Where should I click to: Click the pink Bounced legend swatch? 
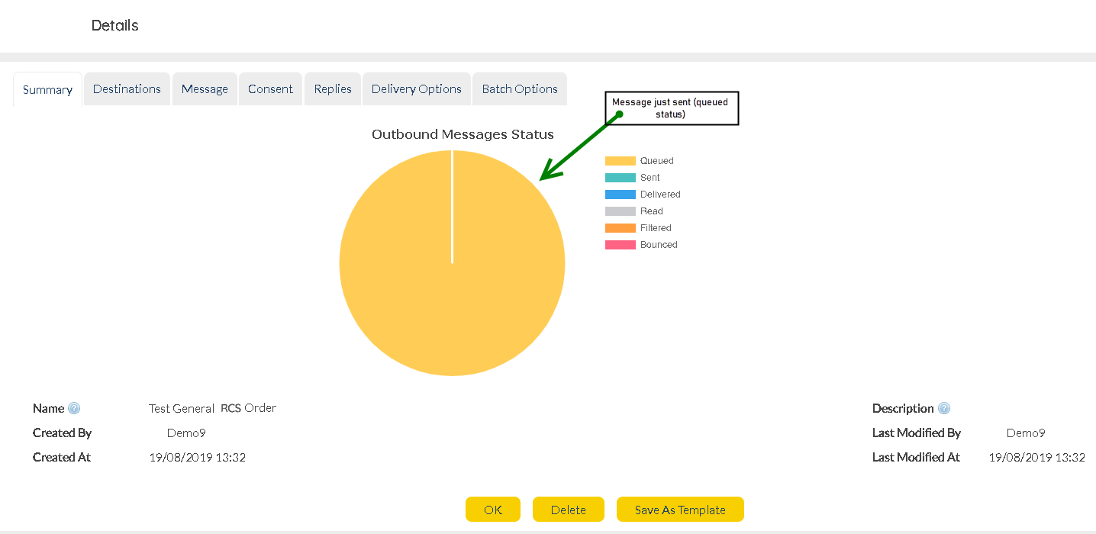621,245
